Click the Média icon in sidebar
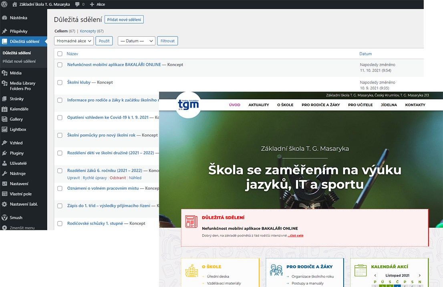This screenshot has height=287, width=443. 4,73
